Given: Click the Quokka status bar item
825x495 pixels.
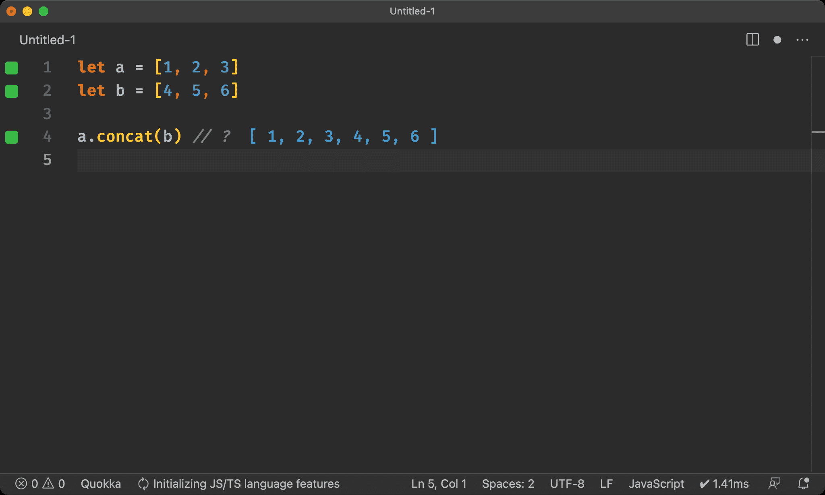Looking at the screenshot, I should 101,483.
